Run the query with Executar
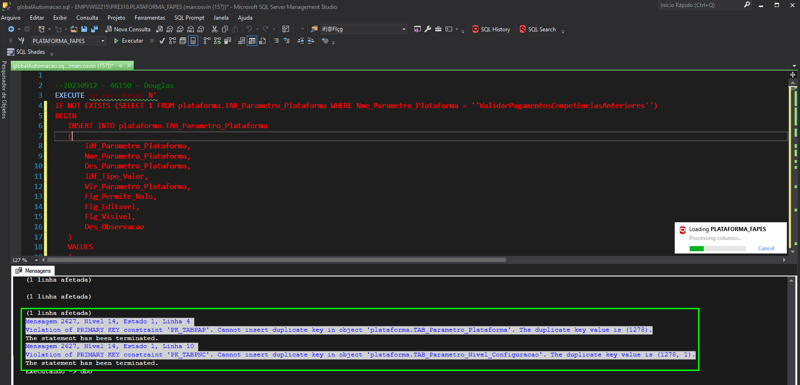800x385 pixels. tap(129, 41)
